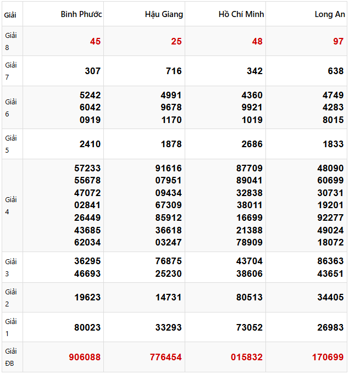Select Giải 5 number 2686
Image resolution: width=349 pixels, height=374 pixels.
[x=252, y=144]
